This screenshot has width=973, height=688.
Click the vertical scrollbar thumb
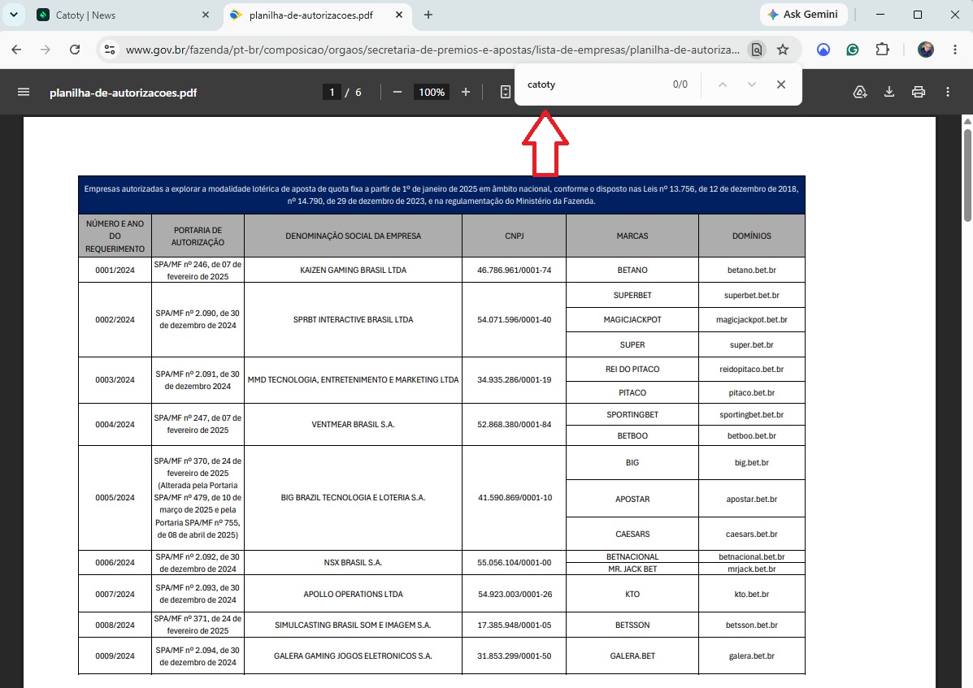(x=967, y=175)
